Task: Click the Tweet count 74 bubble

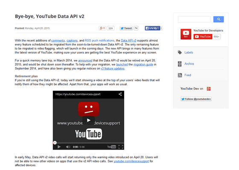Action: tap(136, 28)
